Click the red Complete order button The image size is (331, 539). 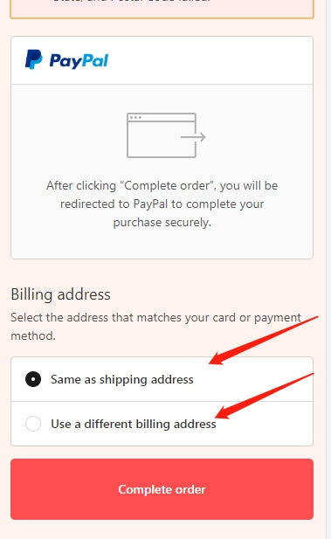click(x=162, y=489)
